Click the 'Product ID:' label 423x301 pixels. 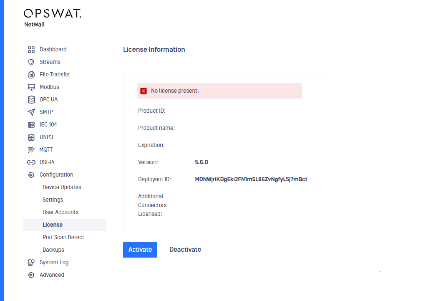[x=151, y=111]
